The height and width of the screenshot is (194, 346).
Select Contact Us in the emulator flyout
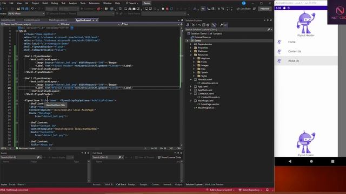pos(306,51)
